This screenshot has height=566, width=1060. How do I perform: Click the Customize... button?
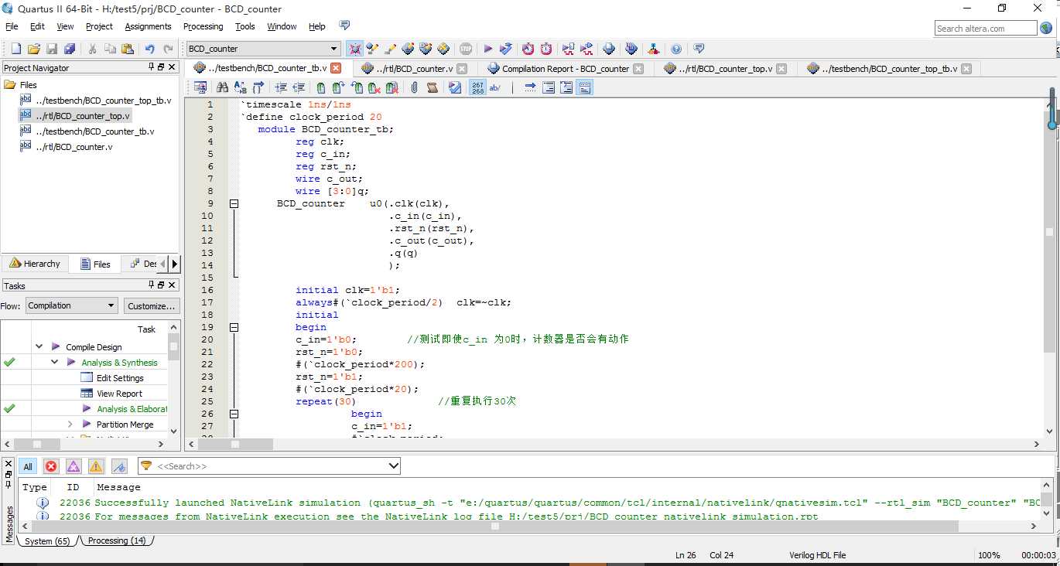(152, 305)
